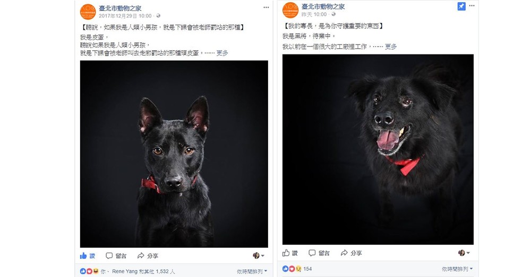Image resolution: width=531 pixels, height=277 pixels.
Task: Expand the right post text with 更多
Action: click(x=391, y=47)
